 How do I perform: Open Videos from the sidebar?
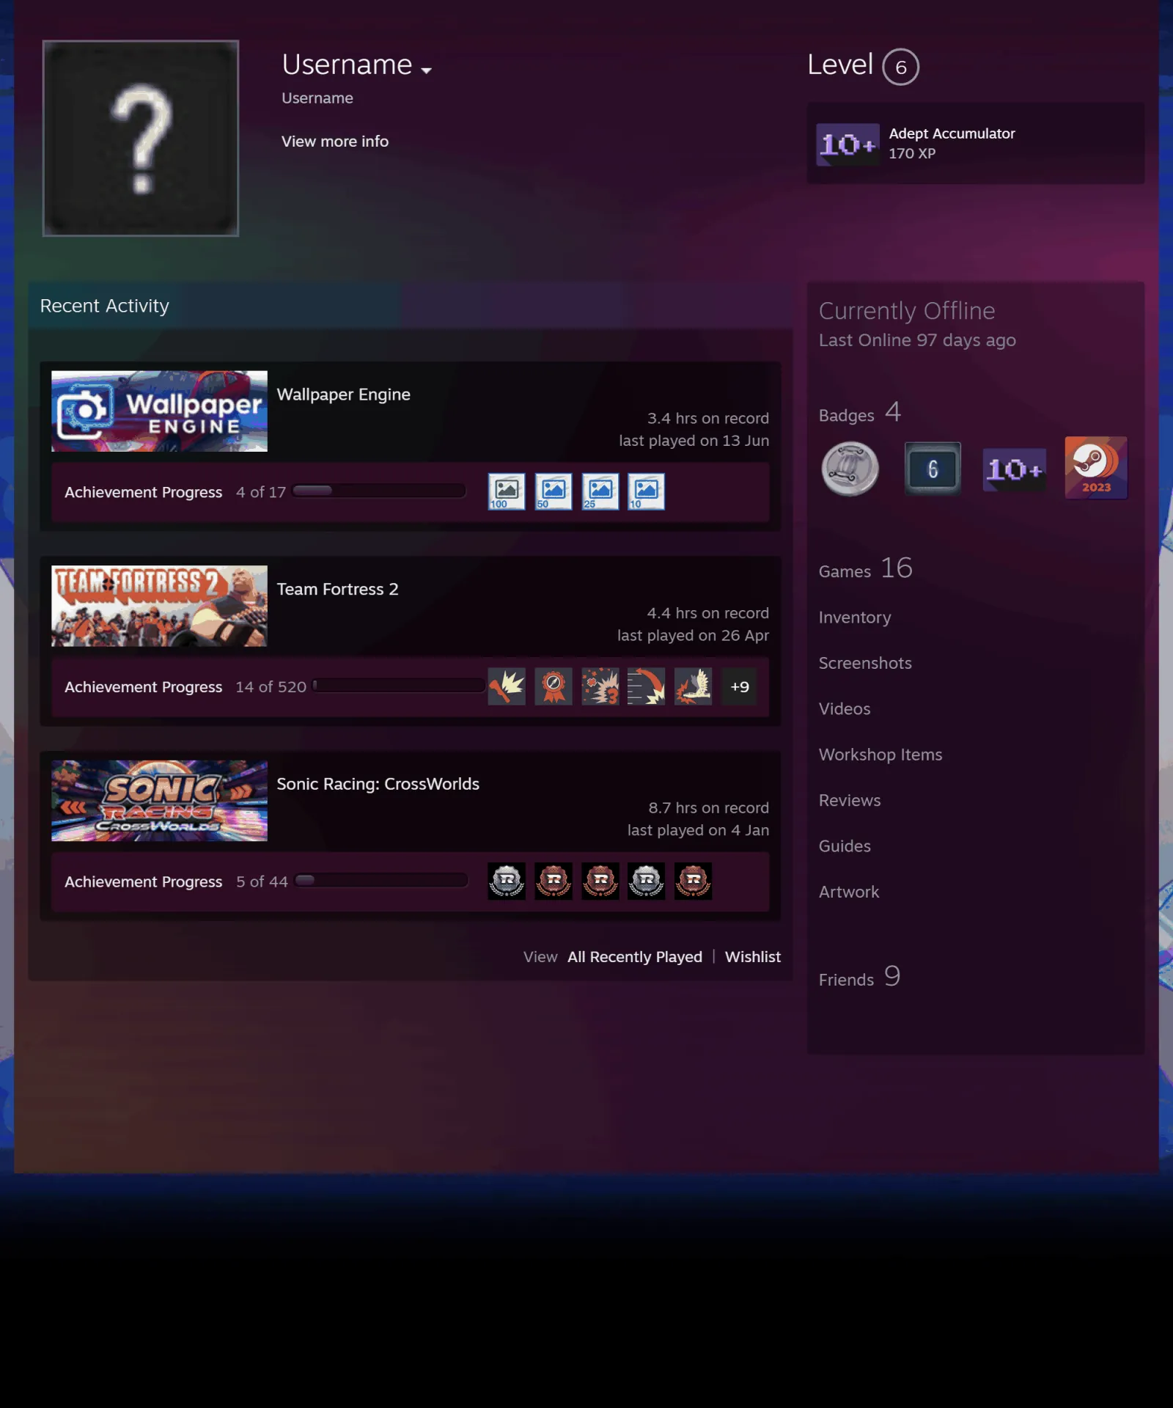(845, 708)
